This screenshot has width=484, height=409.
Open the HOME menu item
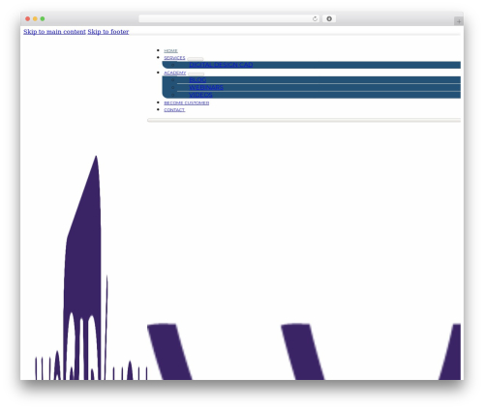coord(170,51)
